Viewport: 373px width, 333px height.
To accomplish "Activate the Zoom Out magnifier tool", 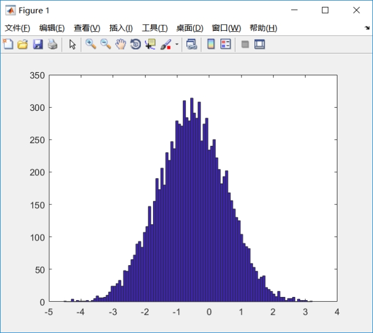I will click(x=106, y=44).
